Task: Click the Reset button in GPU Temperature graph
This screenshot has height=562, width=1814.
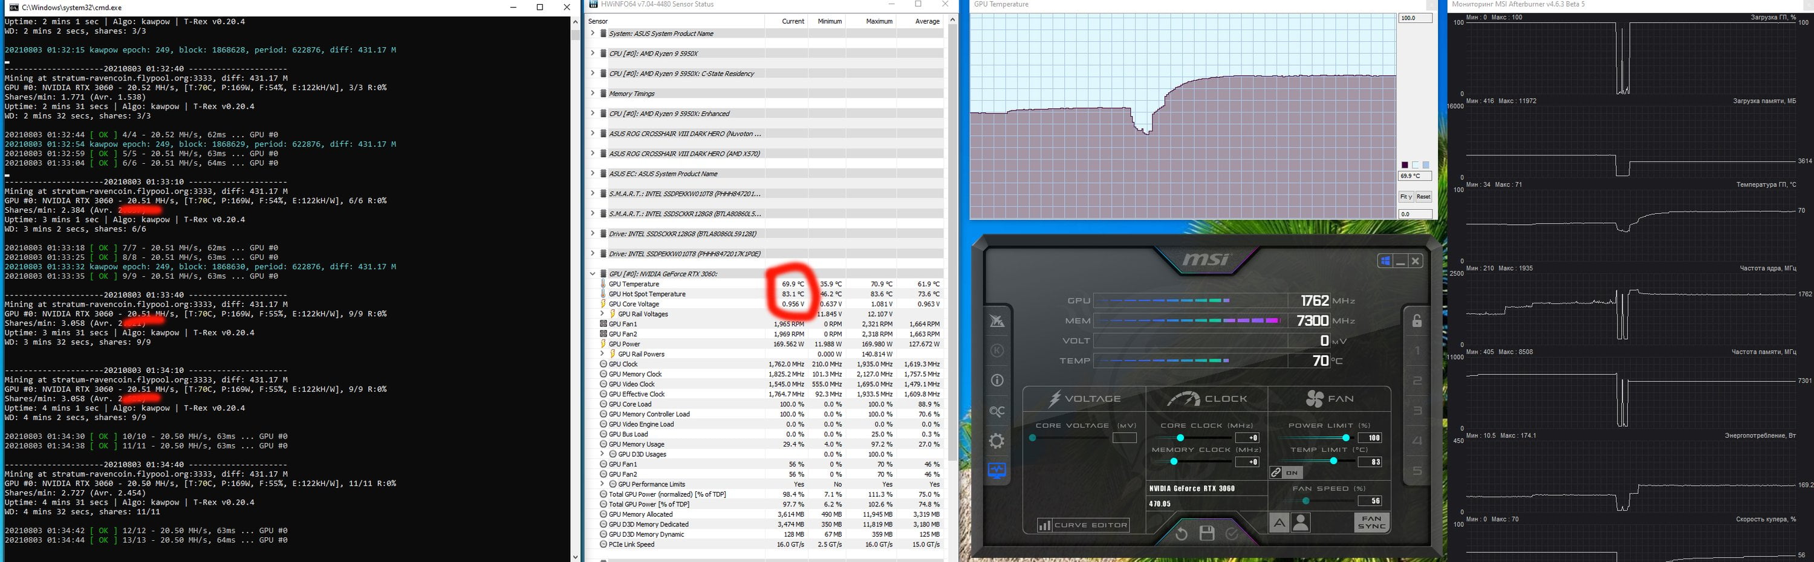Action: pos(1423,197)
